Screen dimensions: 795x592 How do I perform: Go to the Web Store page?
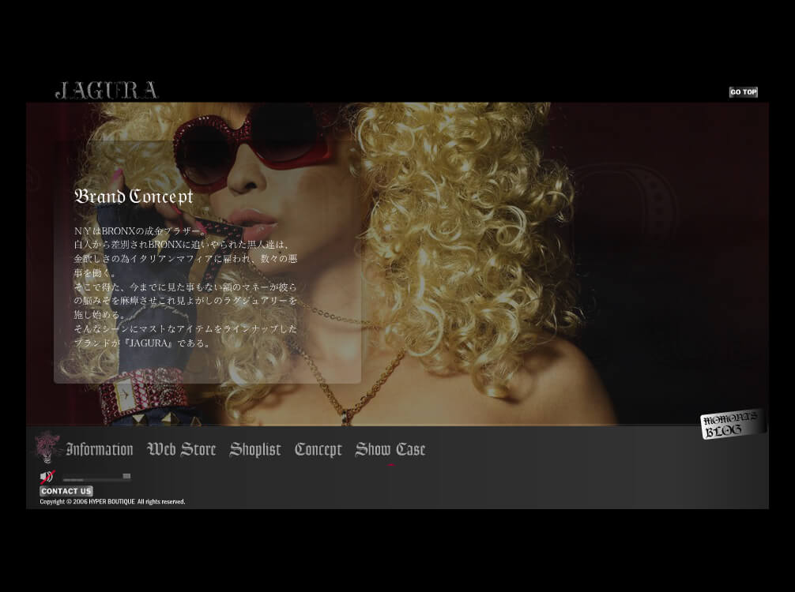point(182,450)
